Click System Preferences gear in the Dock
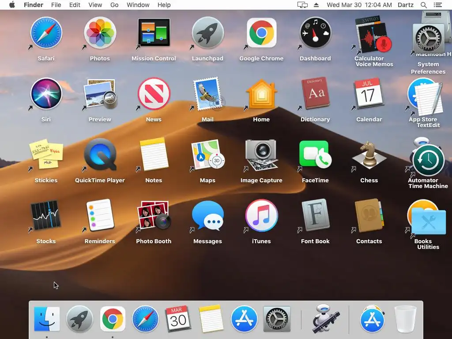This screenshot has height=339, width=452. [x=277, y=319]
